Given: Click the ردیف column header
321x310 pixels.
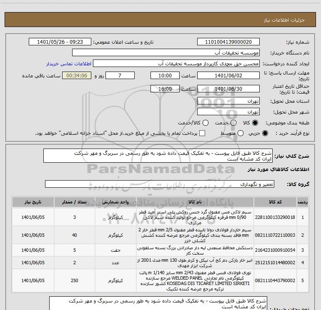Looking at the screenshot, I should point(303,202).
